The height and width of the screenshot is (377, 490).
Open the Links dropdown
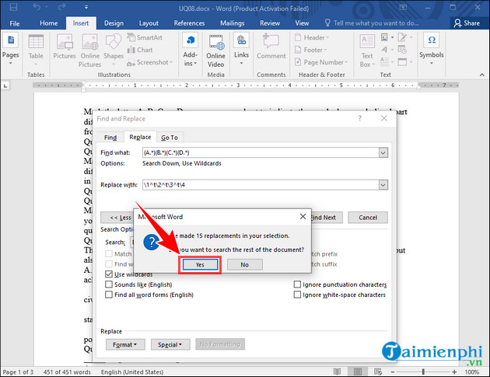pos(241,49)
